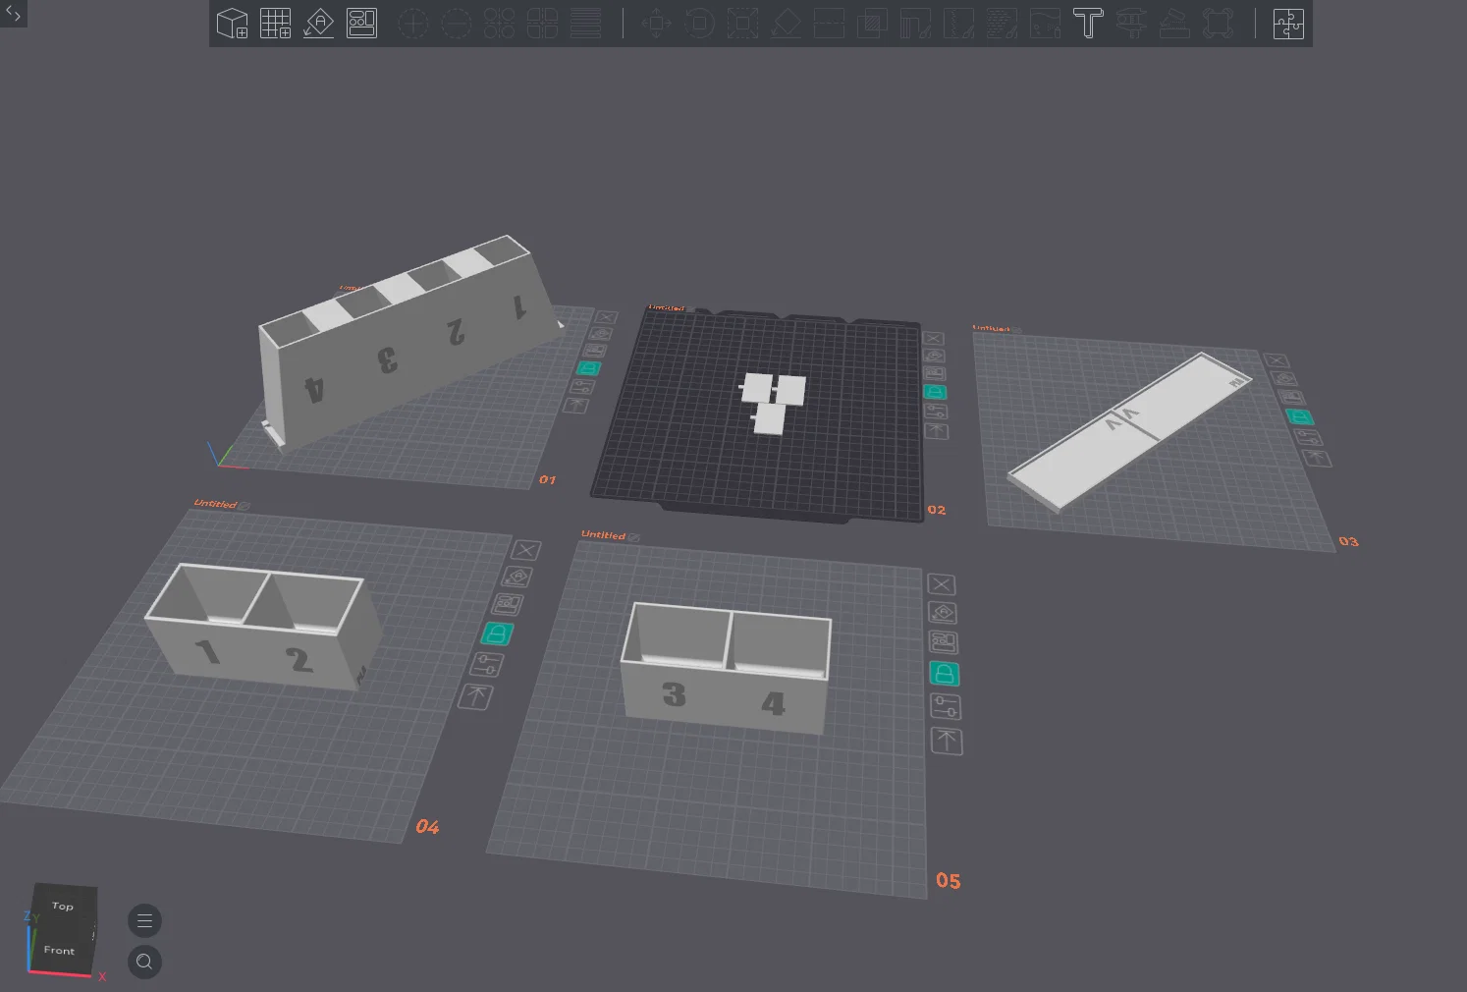Remove plate 04 with its X icon

tap(526, 550)
